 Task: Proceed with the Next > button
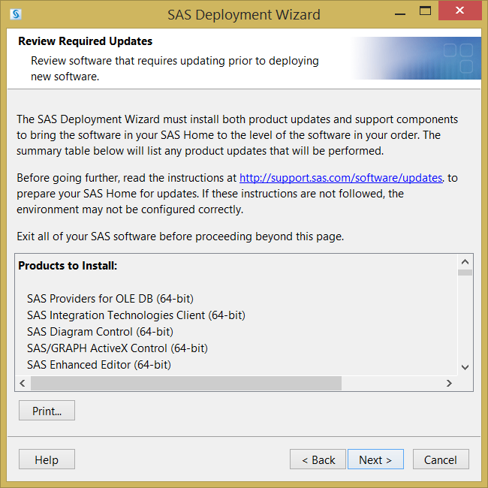pos(375,459)
